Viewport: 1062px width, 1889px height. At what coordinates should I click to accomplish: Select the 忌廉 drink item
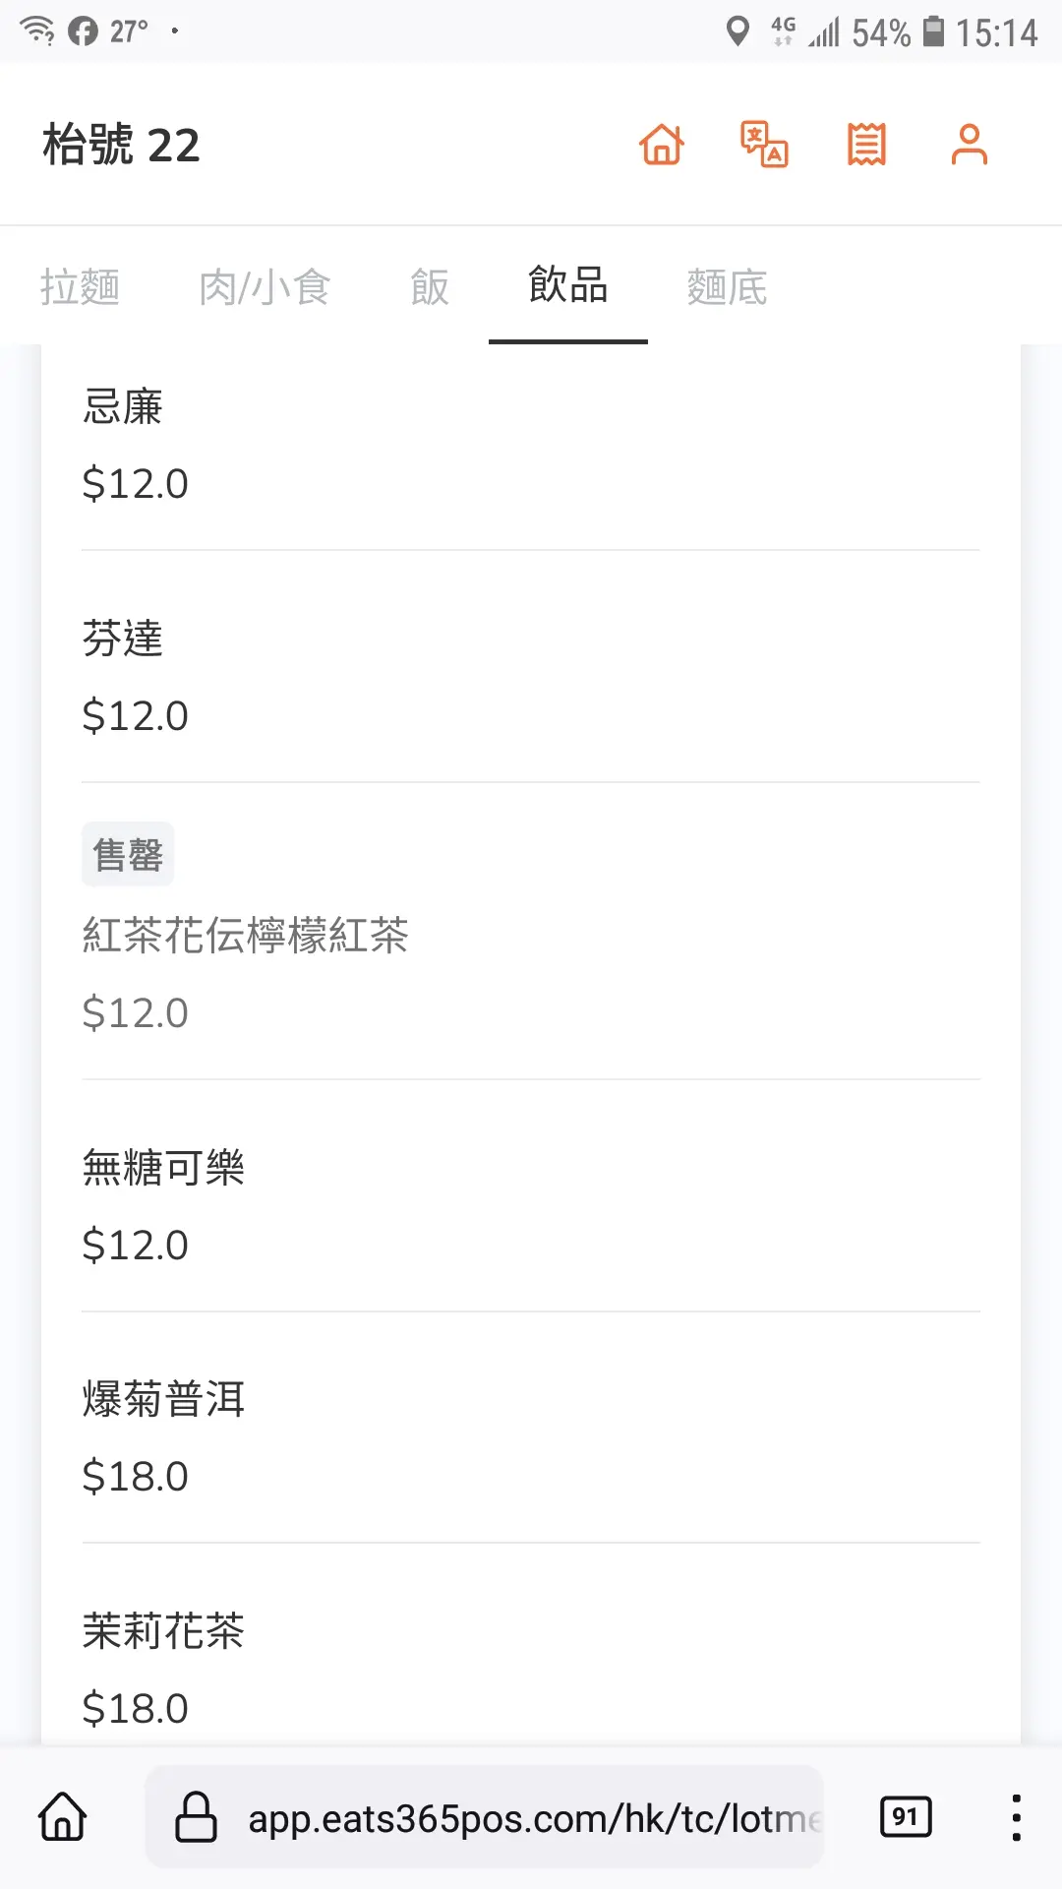531,445
